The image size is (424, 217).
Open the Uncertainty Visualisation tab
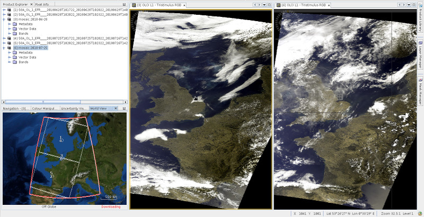pyautogui.click(x=74, y=109)
